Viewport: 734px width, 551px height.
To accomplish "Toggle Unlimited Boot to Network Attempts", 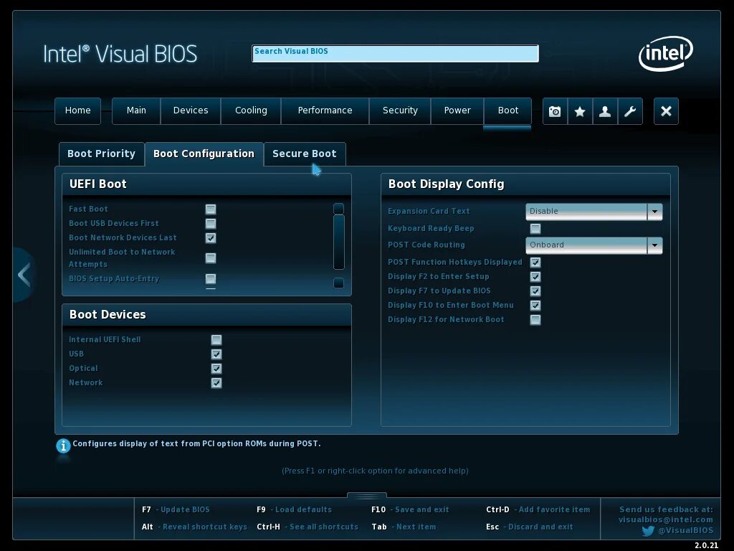I will (211, 258).
